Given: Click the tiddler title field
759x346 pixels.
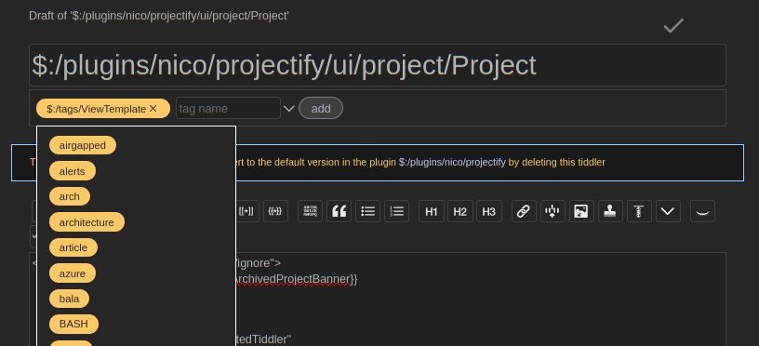Looking at the screenshot, I should tap(378, 65).
